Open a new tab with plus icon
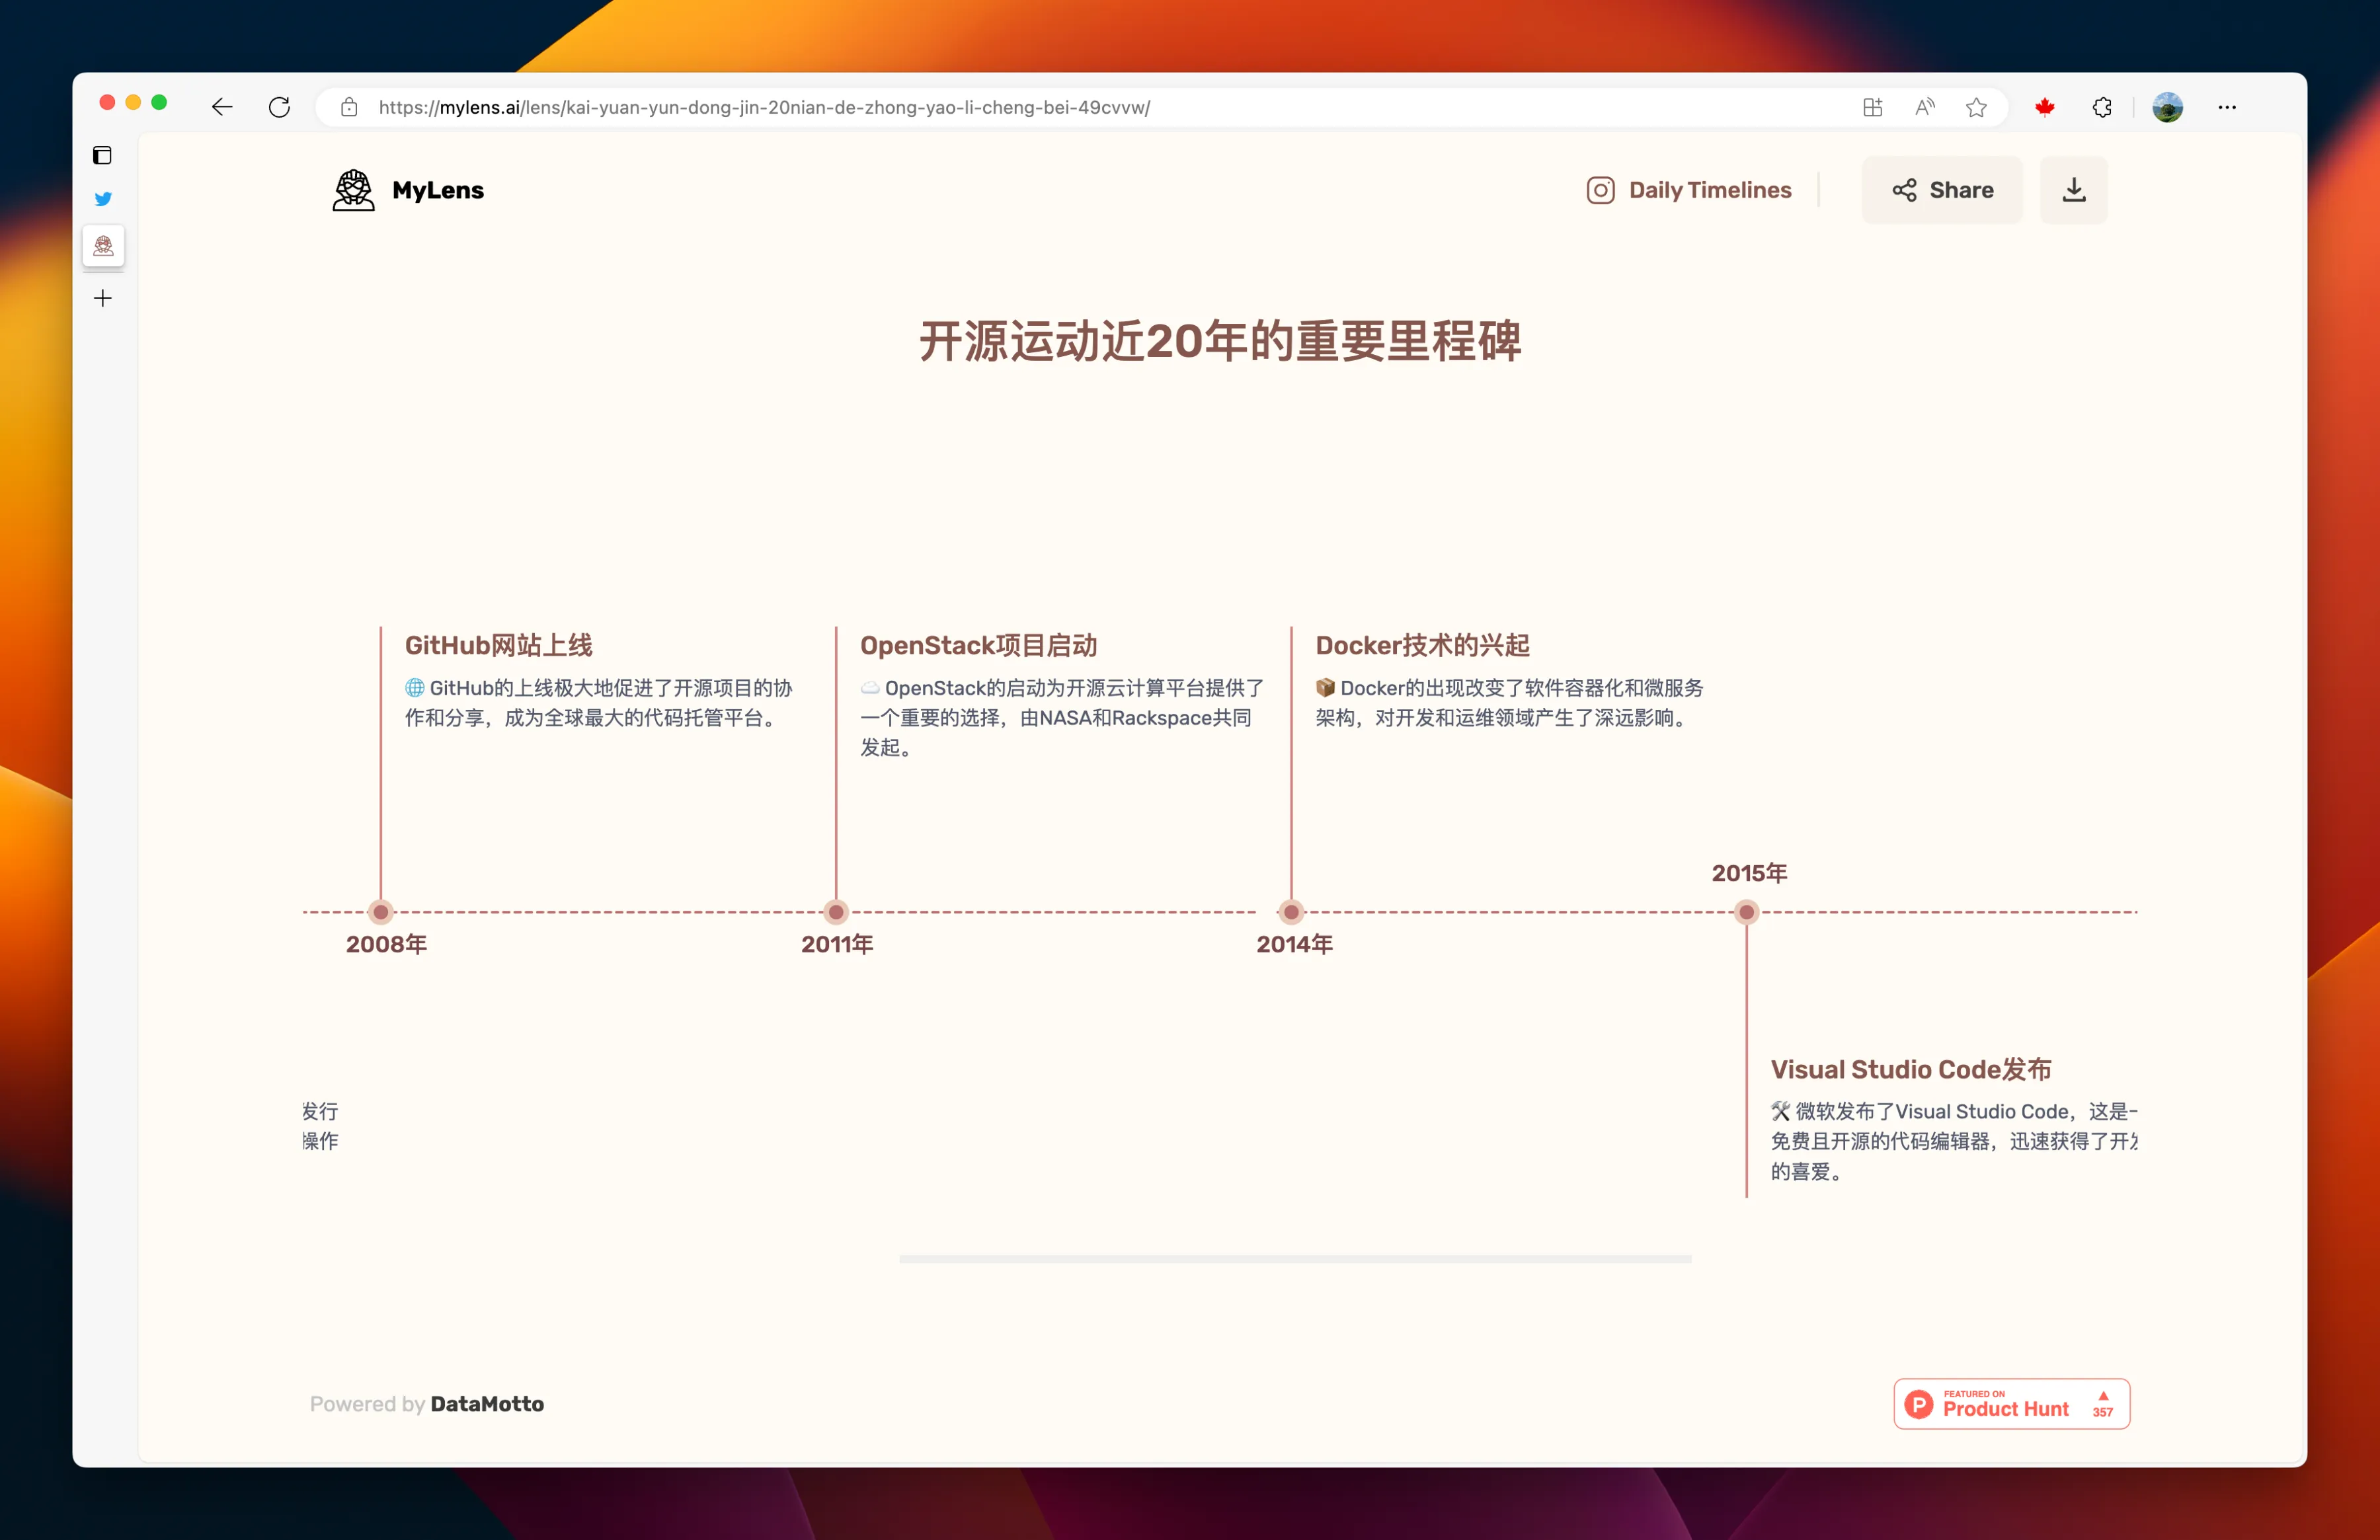 (x=103, y=298)
